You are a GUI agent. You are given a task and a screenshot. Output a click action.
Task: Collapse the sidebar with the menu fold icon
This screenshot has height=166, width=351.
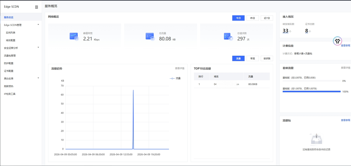click(36, 7)
